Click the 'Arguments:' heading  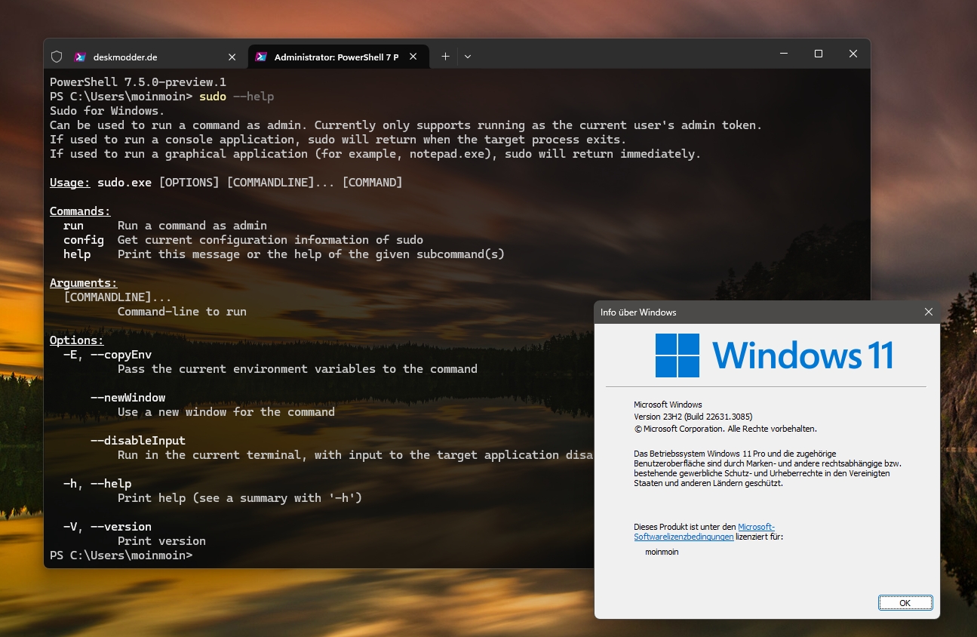84,283
